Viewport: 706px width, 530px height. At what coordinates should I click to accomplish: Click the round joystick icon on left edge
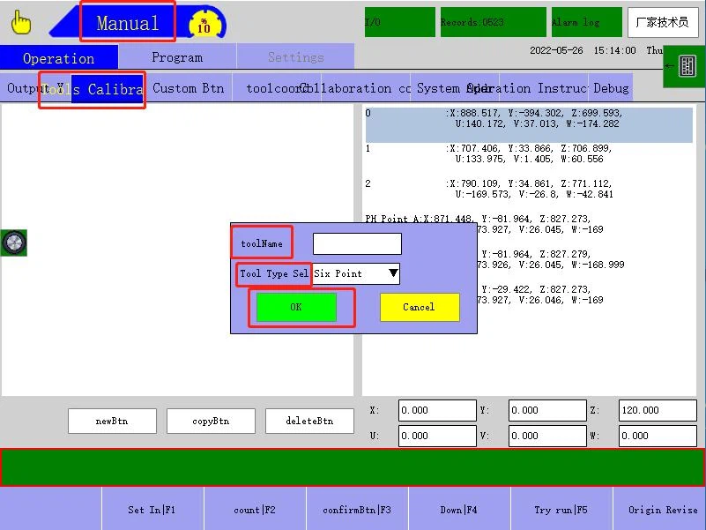[x=14, y=243]
